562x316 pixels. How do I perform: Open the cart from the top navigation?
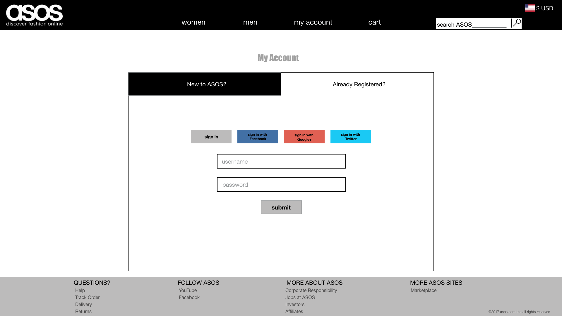[374, 22]
